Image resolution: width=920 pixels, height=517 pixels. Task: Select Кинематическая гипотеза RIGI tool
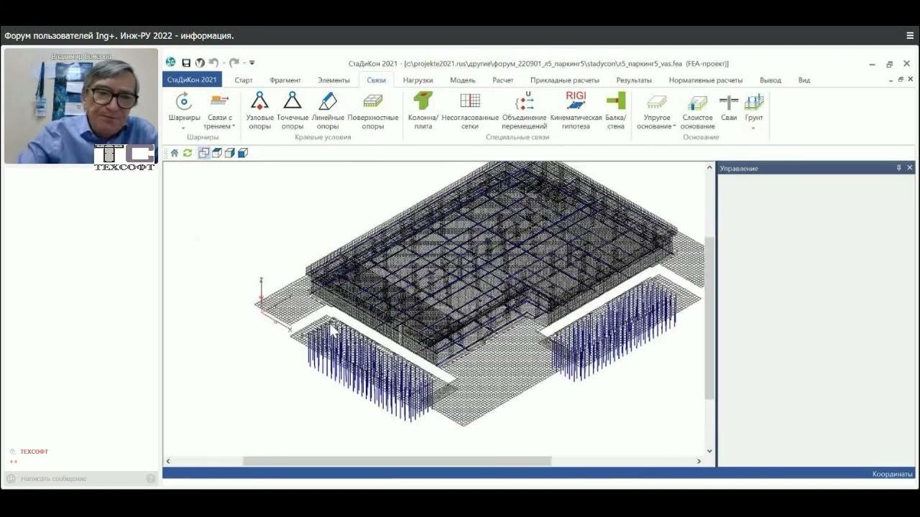(576, 110)
